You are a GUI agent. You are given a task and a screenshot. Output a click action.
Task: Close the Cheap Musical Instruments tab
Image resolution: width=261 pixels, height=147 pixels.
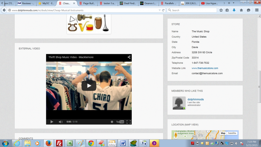74,3
